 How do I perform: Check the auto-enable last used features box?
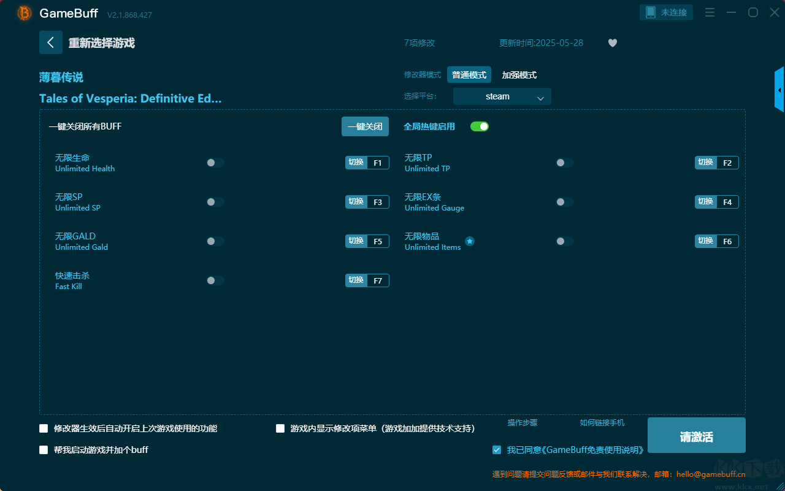(x=44, y=428)
